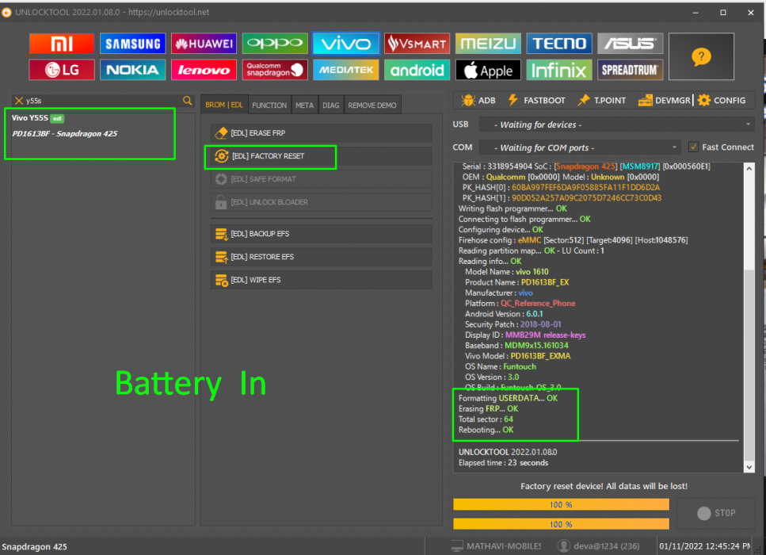Select the Tecno brand tile
766x555 pixels.
click(x=559, y=44)
